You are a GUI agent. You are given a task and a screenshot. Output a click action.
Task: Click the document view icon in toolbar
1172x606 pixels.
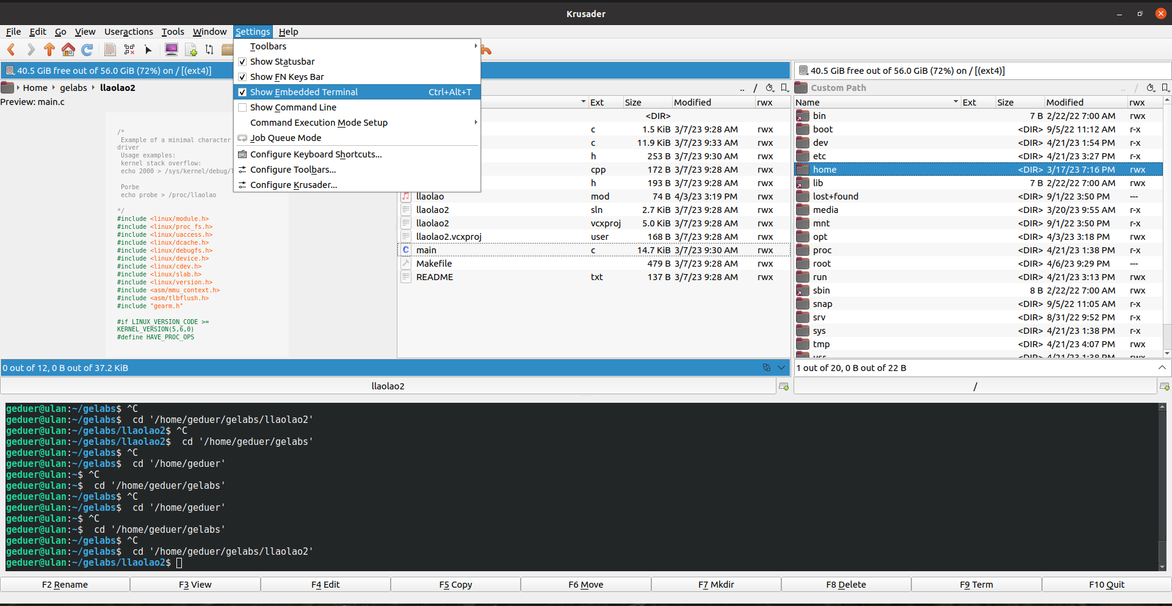coord(110,49)
